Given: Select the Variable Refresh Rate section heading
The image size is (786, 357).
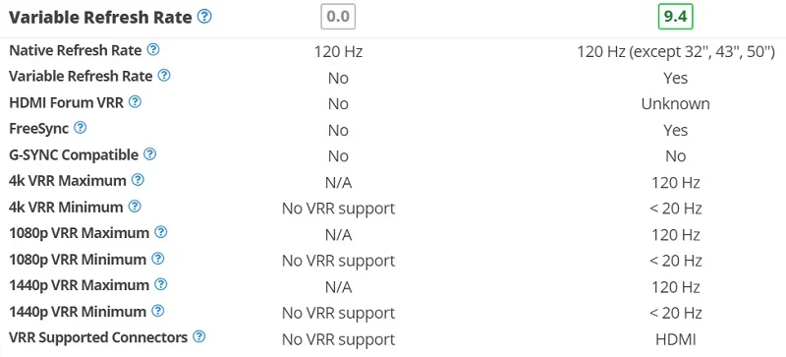Looking at the screenshot, I should click(x=100, y=18).
